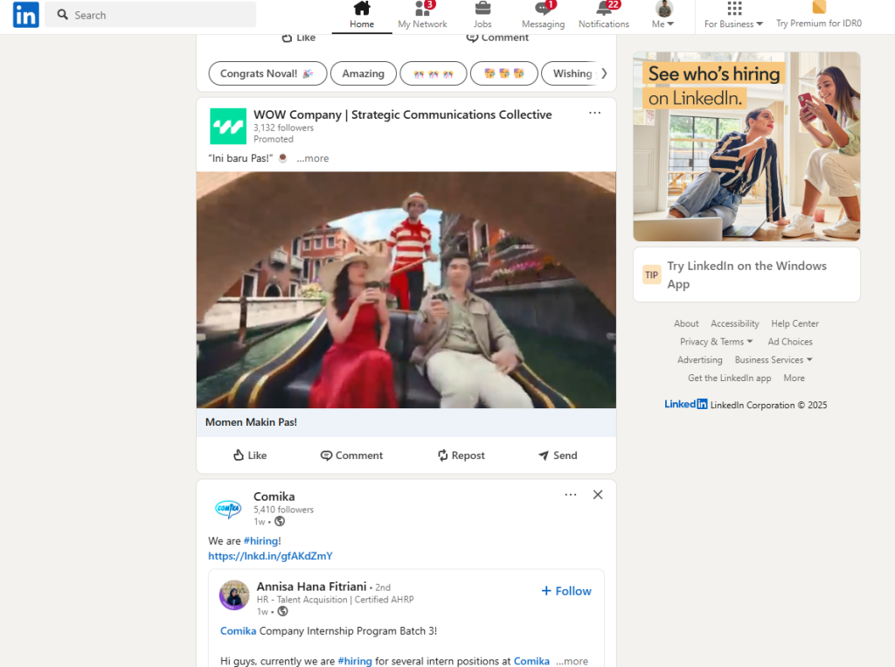Viewport: 895px width, 667px height.
Task: Open Annisa Hana Fitriani's profile photo
Action: (x=234, y=595)
